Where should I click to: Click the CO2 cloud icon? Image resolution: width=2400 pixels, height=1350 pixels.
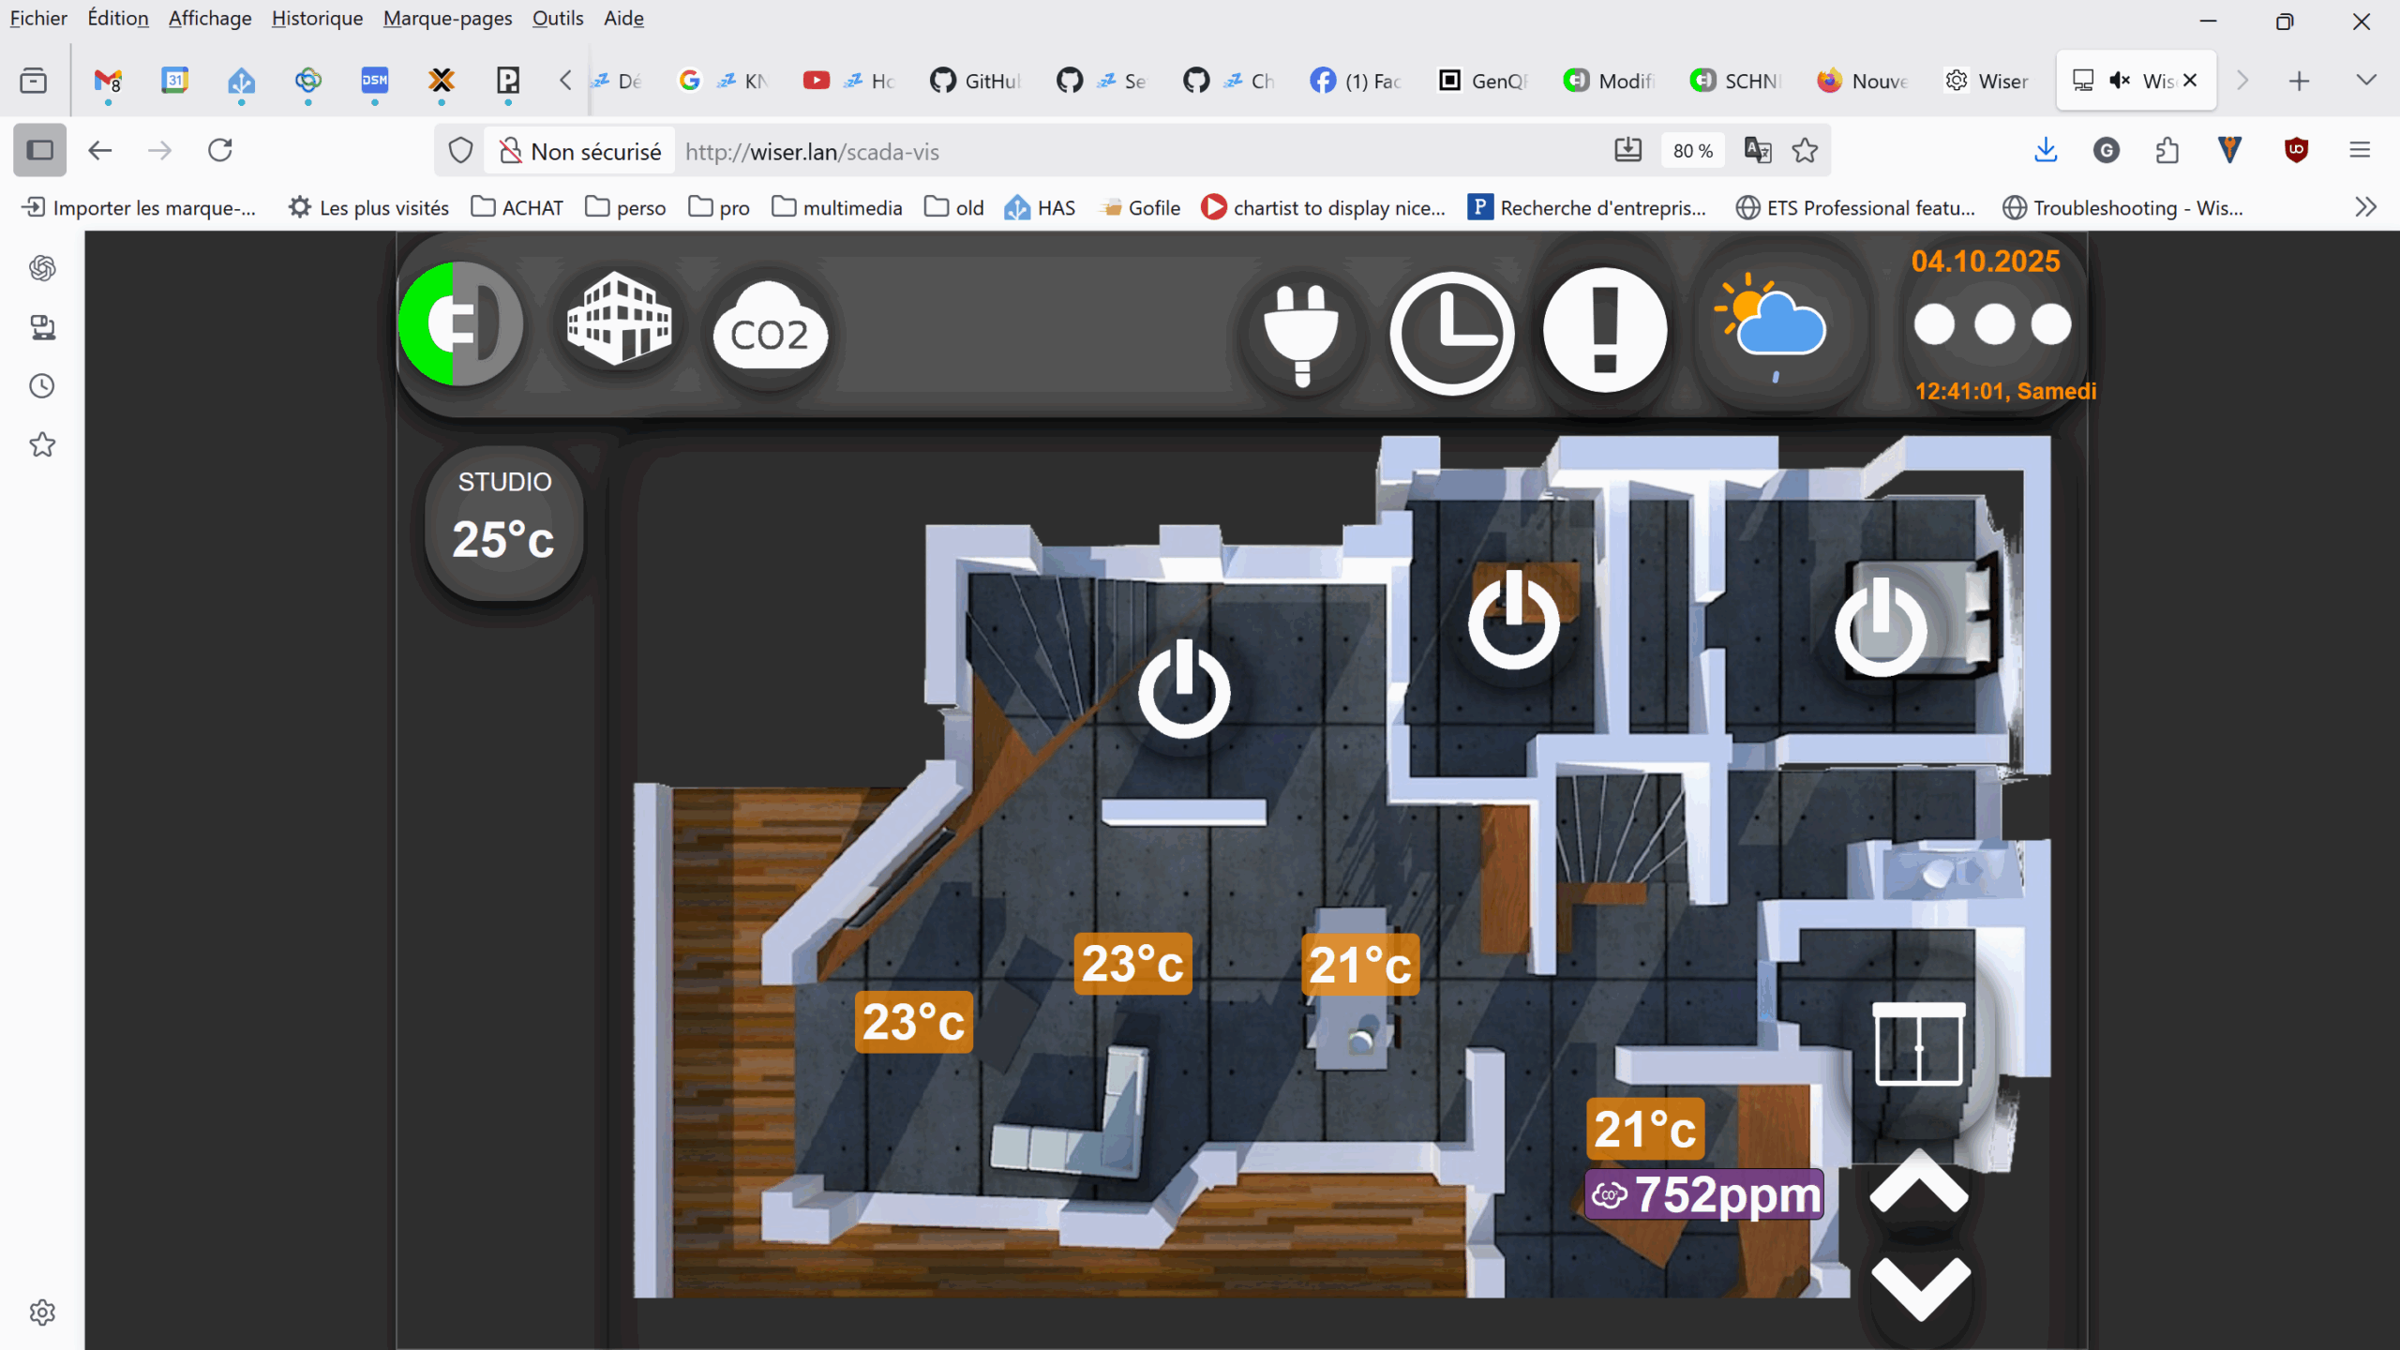coord(770,328)
